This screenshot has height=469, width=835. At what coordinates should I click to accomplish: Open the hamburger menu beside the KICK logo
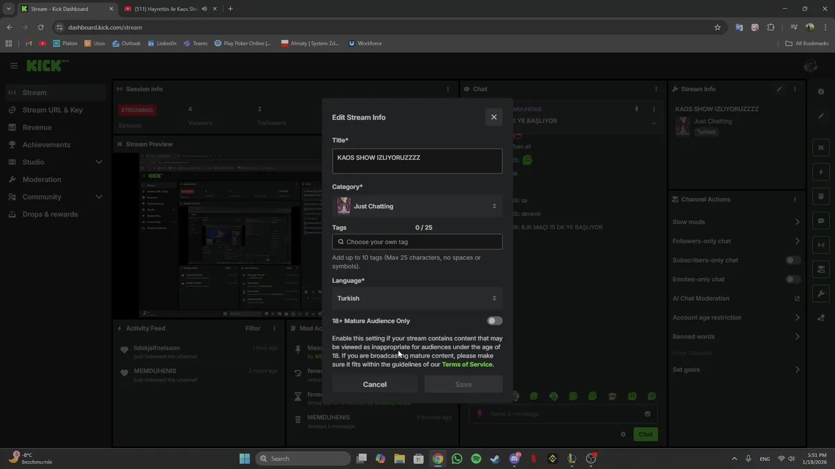14,65
